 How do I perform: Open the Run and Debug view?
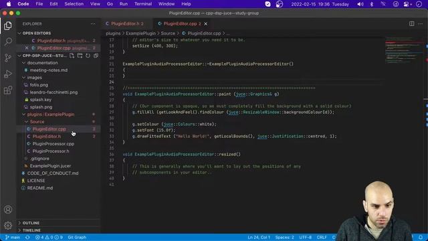7,74
